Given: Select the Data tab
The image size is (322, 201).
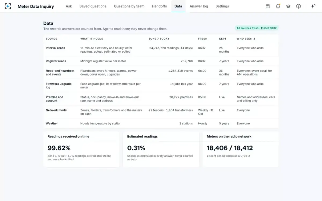Looking at the screenshot, I should tap(178, 6).
